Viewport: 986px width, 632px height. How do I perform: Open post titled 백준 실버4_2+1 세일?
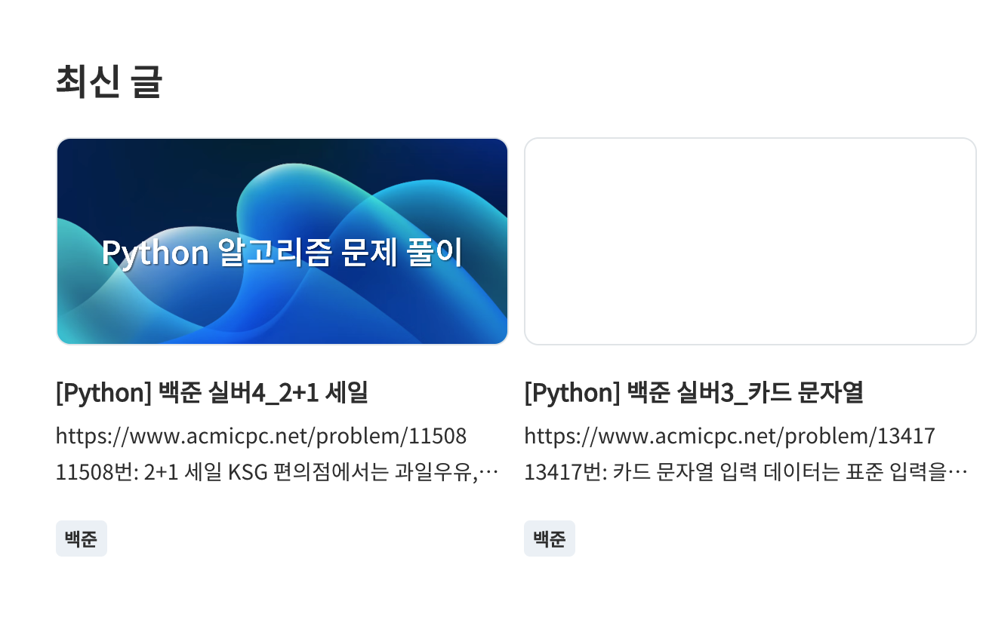pyautogui.click(x=212, y=392)
